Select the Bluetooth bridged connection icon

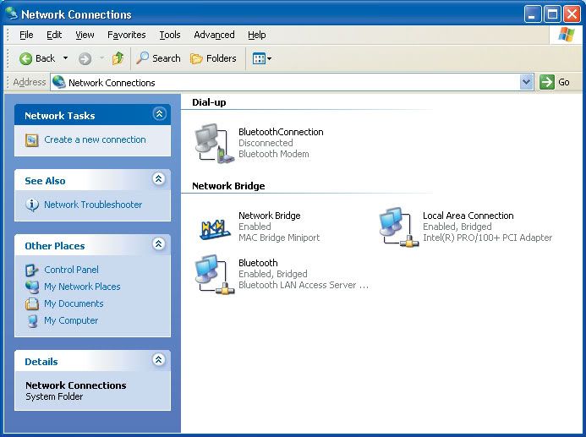(x=214, y=274)
